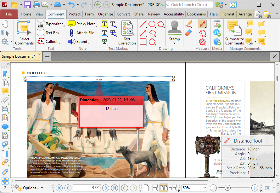Click Summarize Comments
The width and height of the screenshot is (280, 193).
(x=234, y=32)
